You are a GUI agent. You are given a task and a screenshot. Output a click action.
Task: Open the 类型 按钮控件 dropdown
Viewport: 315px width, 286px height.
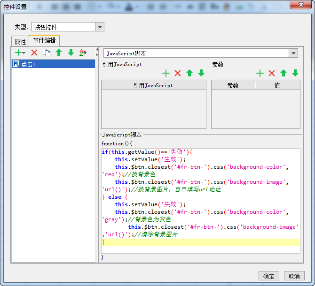(x=100, y=27)
